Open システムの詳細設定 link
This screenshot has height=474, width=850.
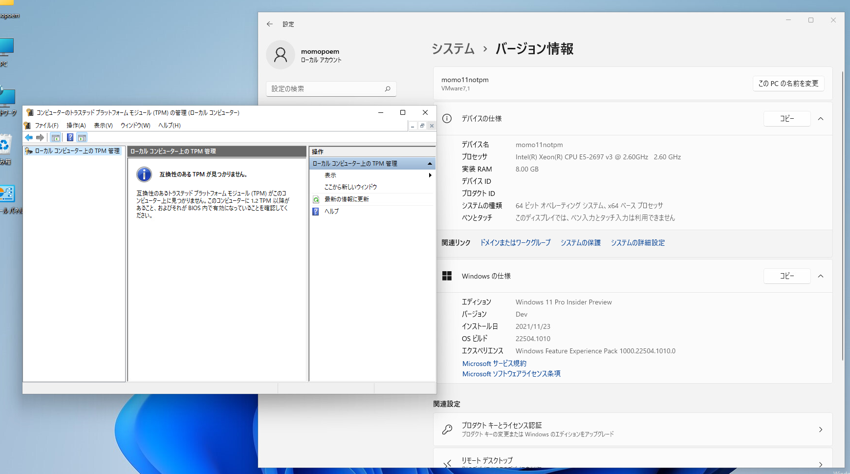point(637,243)
